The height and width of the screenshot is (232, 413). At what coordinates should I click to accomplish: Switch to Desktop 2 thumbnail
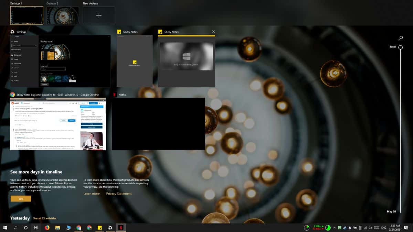(x=63, y=15)
